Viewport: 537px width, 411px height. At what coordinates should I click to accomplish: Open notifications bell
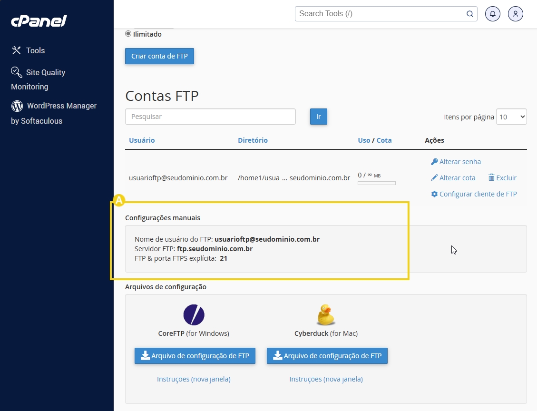point(492,14)
